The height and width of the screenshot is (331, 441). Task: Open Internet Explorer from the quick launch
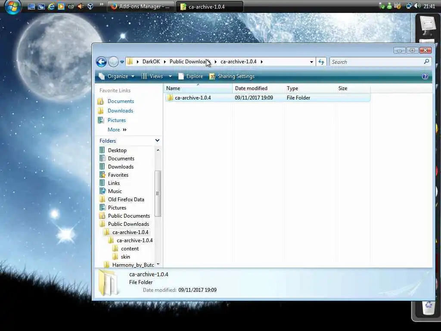(51, 6)
